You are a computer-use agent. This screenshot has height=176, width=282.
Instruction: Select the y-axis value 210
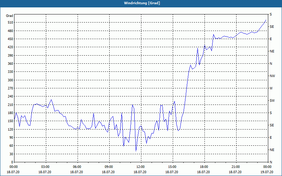(10, 105)
